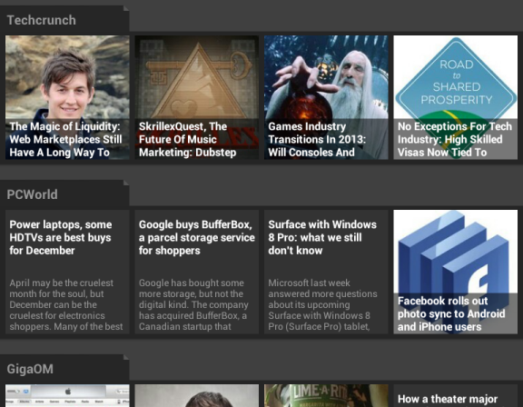Open GigaOM tile with Apple toolbar screenshot
Screen dimensions: 523x407
tap(67, 396)
